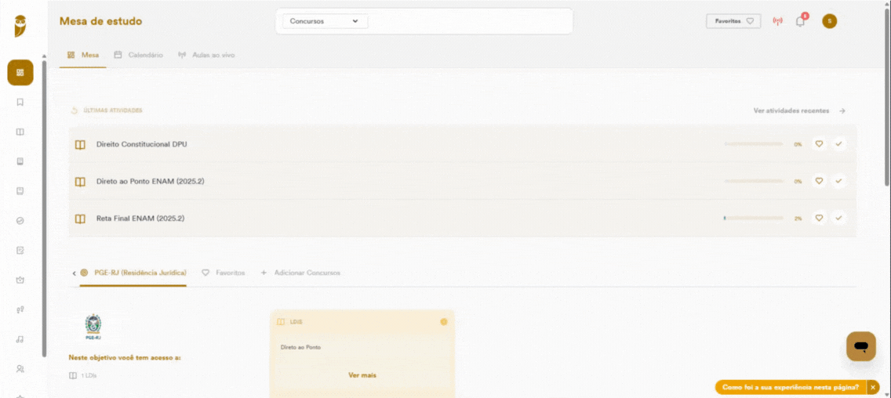Toggle heart on Reta Final ENAM (2025.2)
891x398 pixels.
(819, 218)
